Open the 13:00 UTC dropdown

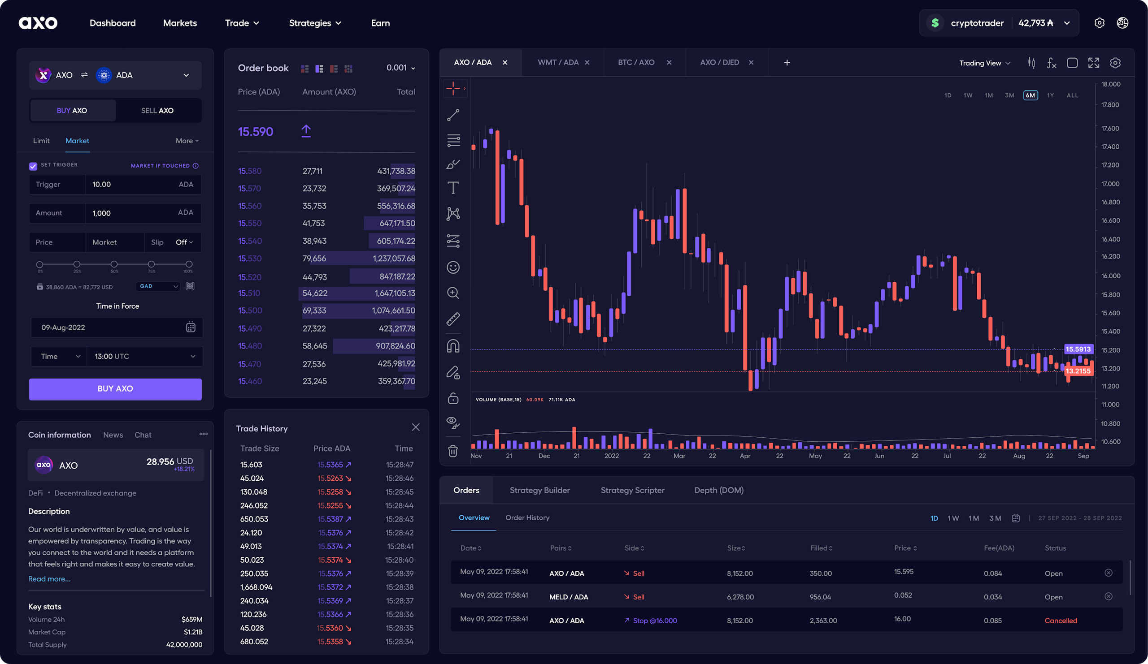click(144, 356)
